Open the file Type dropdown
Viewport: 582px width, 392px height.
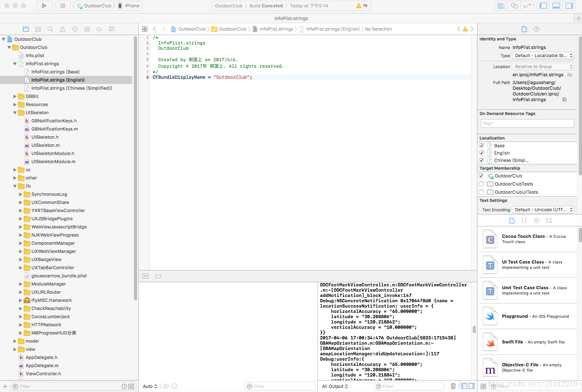(x=543, y=55)
